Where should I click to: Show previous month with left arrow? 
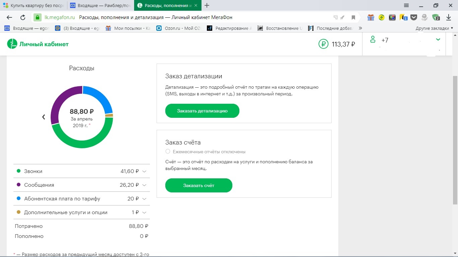(x=44, y=117)
